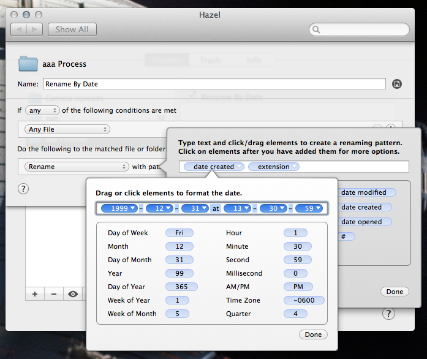Click the Rename By Date name field
This screenshot has width=427, height=359.
coord(214,84)
